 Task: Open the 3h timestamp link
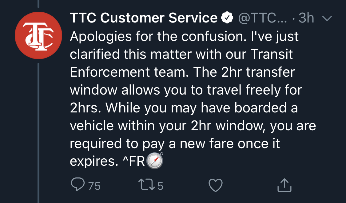click(x=306, y=19)
